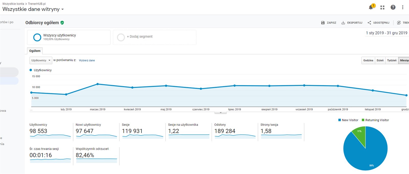
Task: Click the Wybierz dane link
Action: 87,60
